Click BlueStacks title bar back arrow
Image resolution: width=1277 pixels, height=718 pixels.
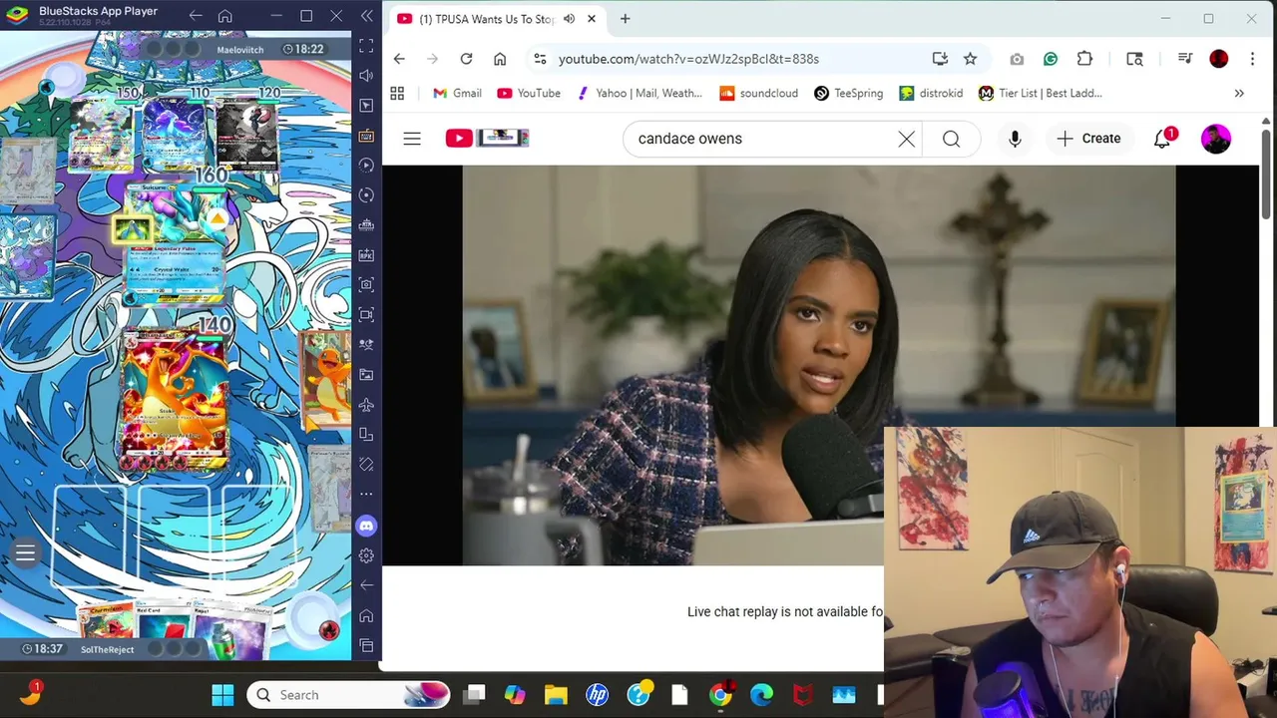click(x=196, y=16)
